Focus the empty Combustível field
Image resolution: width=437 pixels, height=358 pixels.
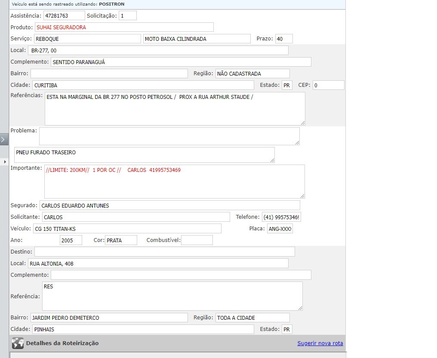197,240
